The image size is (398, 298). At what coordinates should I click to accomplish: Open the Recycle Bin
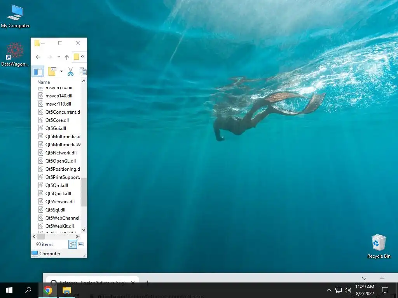379,246
